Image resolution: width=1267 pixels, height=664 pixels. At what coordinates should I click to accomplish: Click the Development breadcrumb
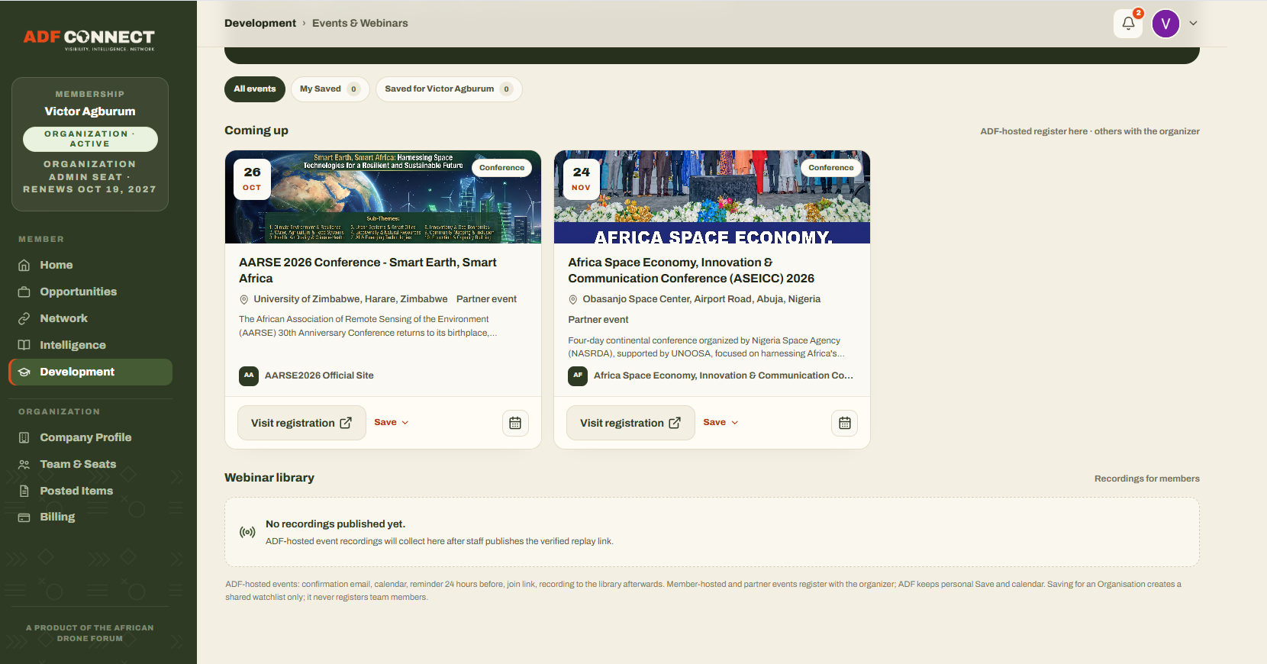pyautogui.click(x=260, y=24)
